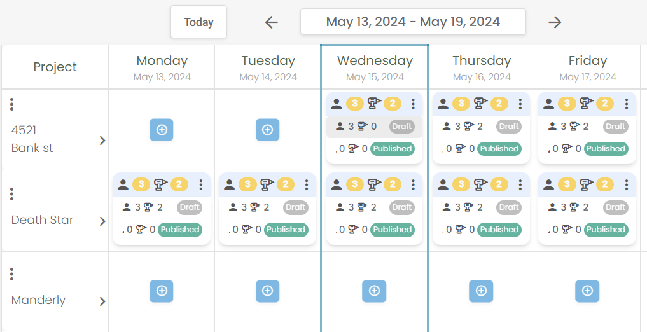Advance to the next week using the right arrow
The image size is (647, 332).
click(x=555, y=22)
